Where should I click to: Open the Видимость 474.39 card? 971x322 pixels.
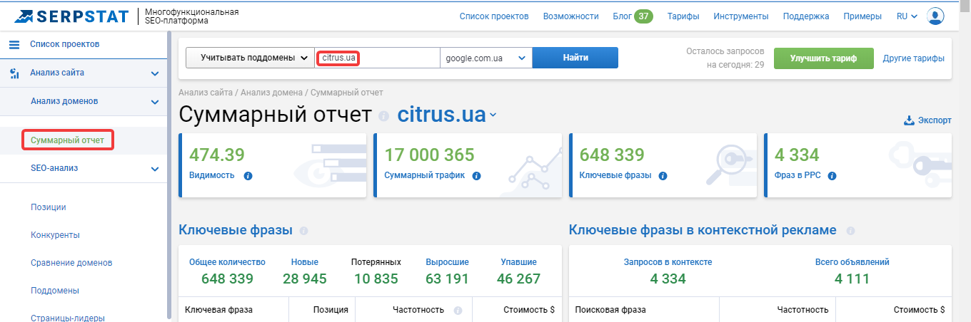pos(272,165)
